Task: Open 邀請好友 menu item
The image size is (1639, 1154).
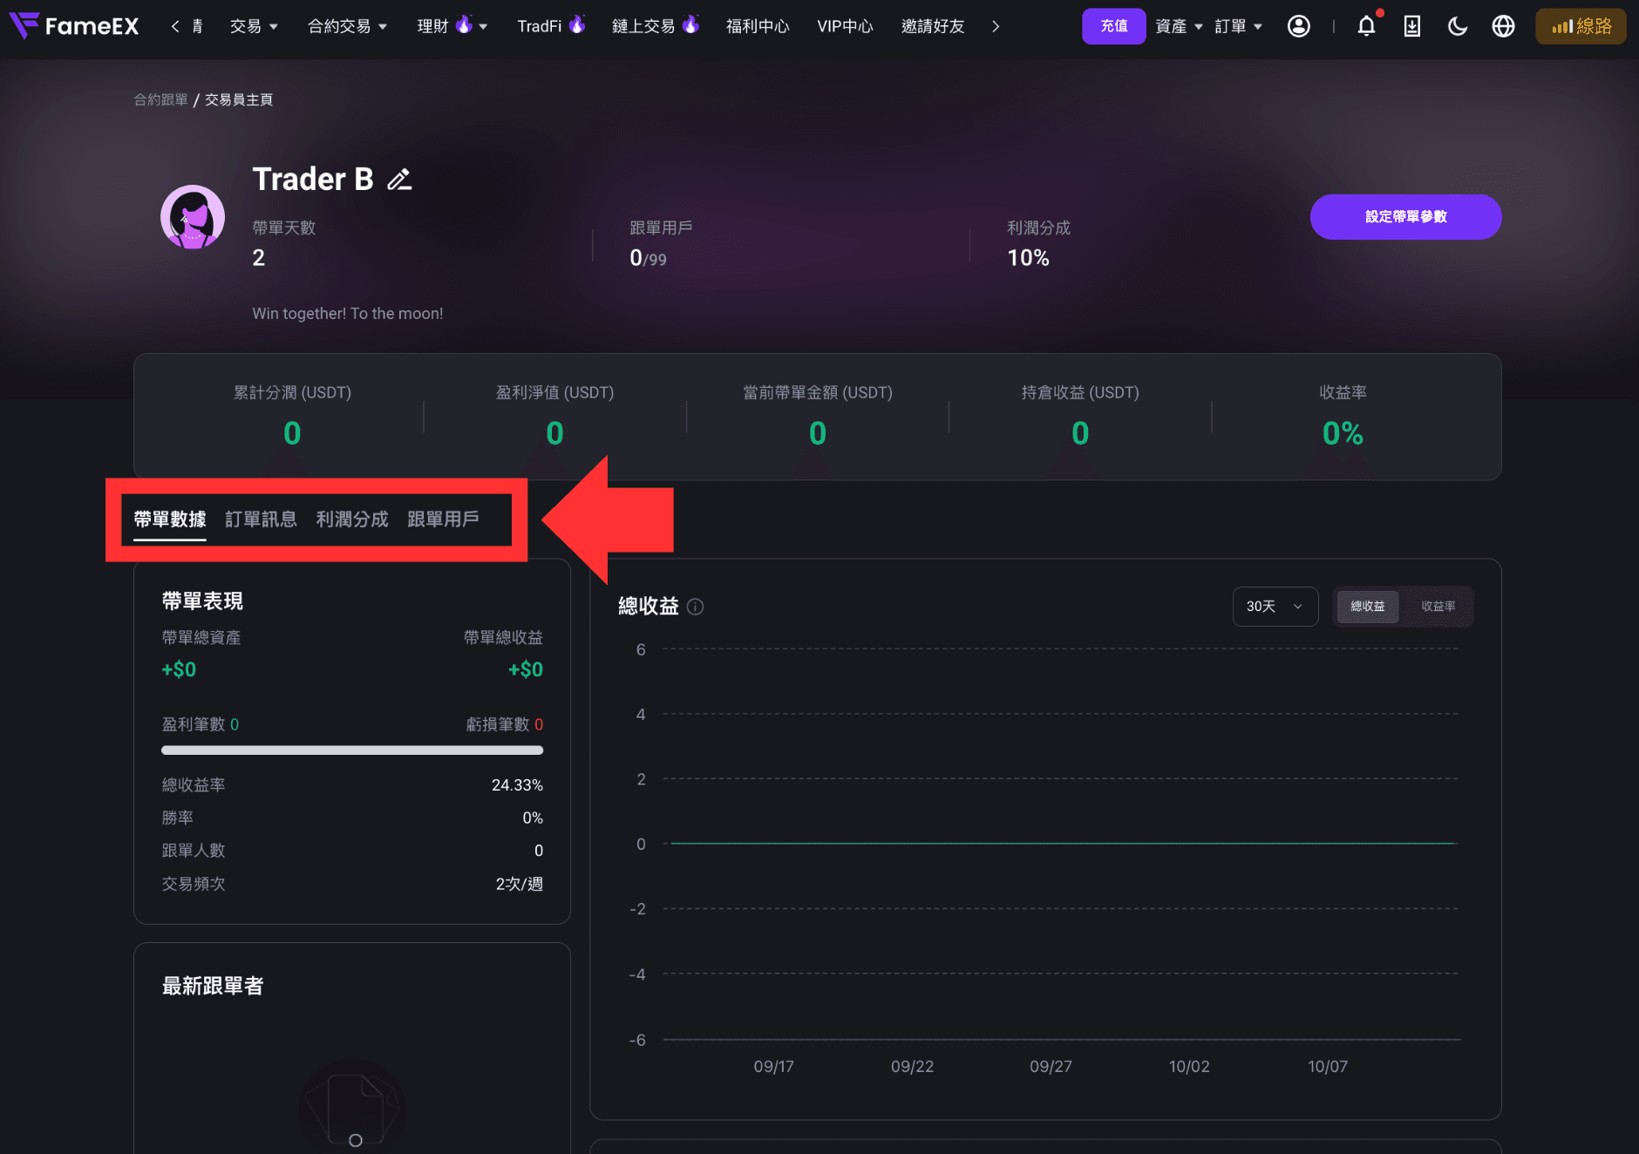Action: [933, 26]
